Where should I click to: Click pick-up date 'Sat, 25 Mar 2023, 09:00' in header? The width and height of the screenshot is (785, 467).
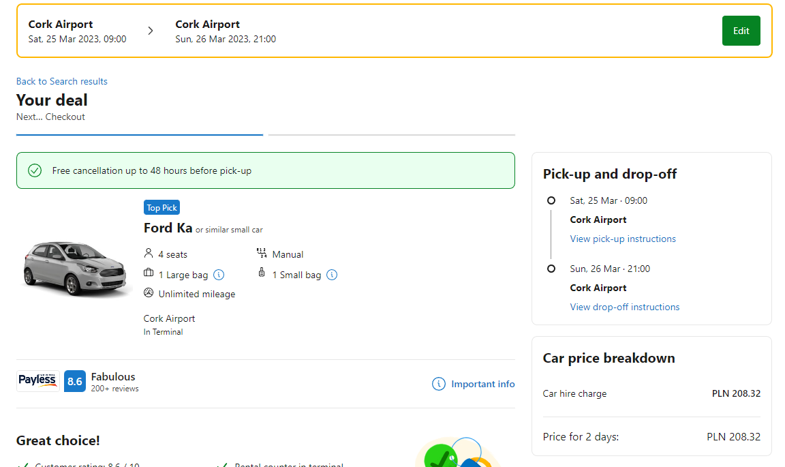(77, 39)
